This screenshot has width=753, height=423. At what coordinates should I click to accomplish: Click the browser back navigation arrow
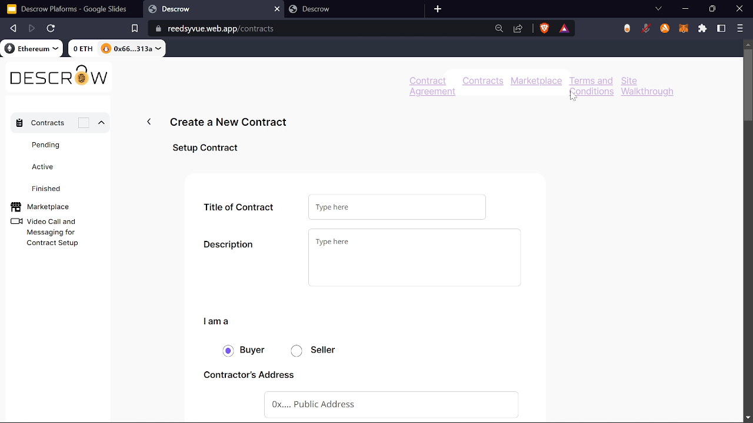(13, 28)
